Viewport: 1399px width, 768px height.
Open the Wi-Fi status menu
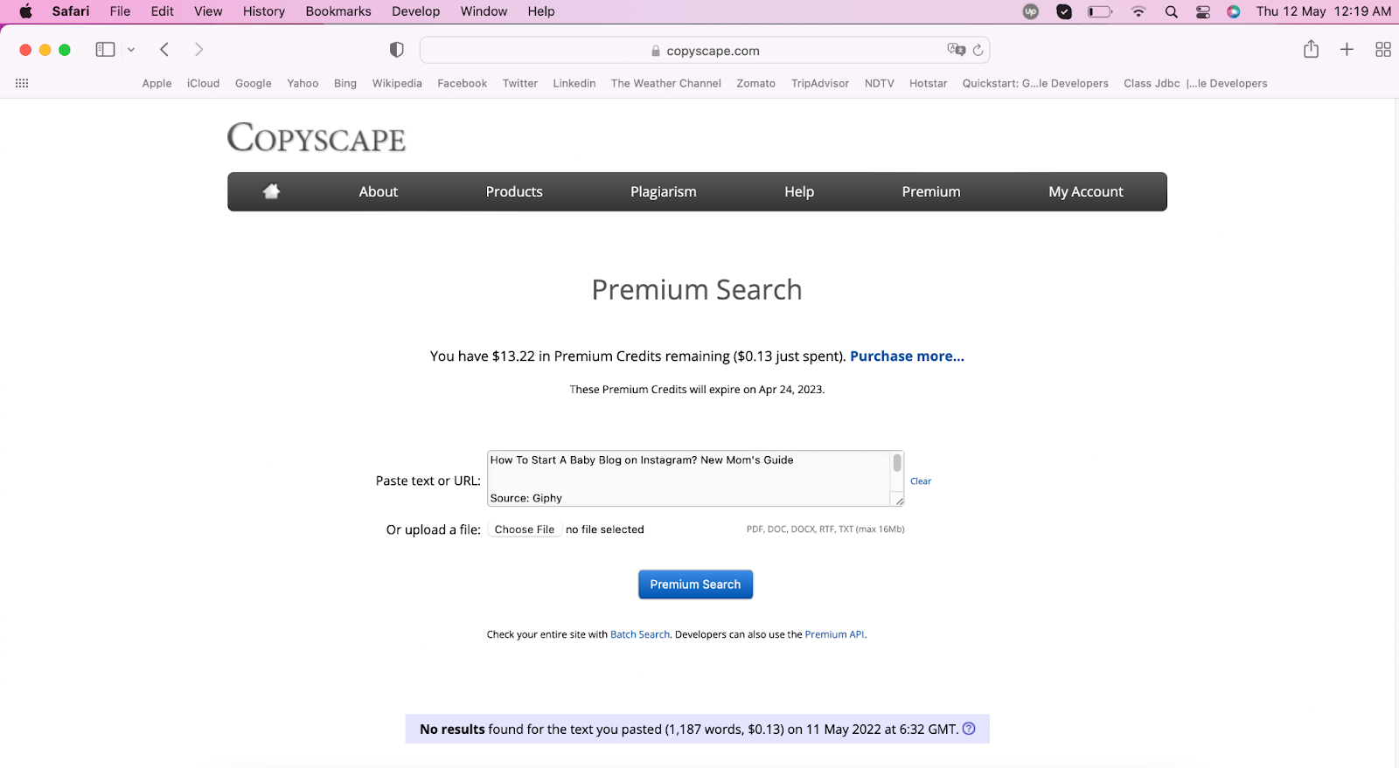coord(1138,11)
